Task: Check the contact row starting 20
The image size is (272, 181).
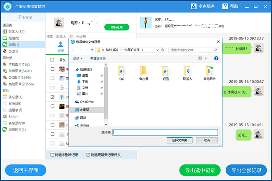Action: (x=52, y=125)
